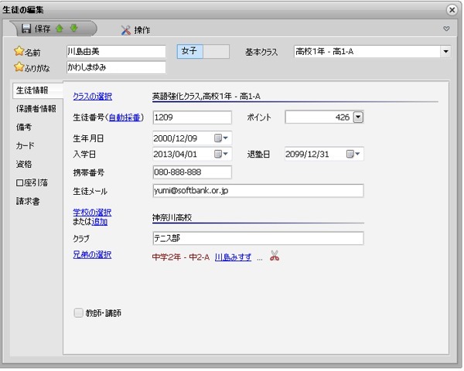
Task: Collapse the panel with top-right chevron
Action: click(x=446, y=29)
